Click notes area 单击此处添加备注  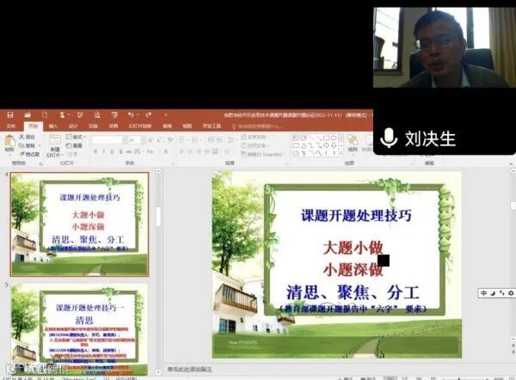pos(189,369)
